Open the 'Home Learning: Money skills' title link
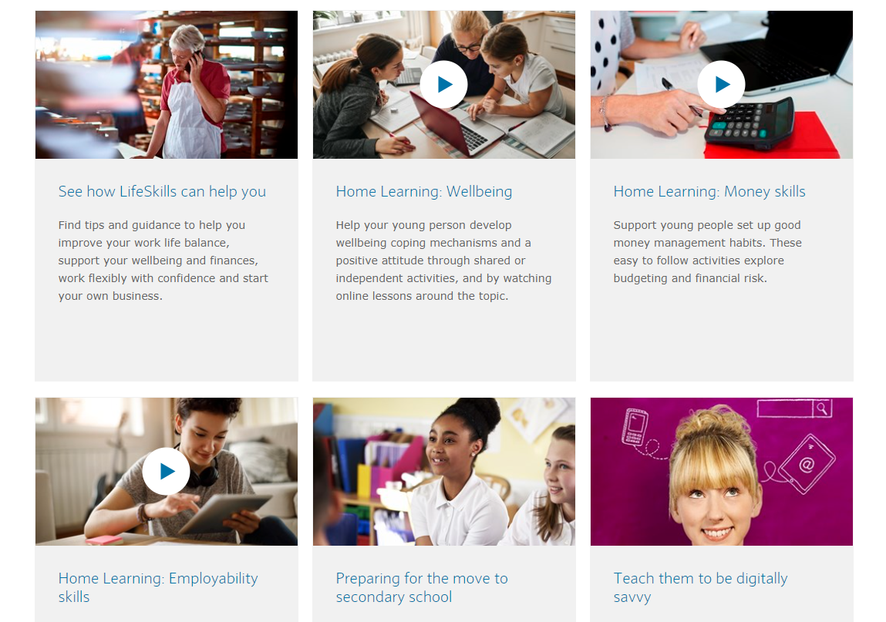The image size is (886, 622). coord(709,191)
